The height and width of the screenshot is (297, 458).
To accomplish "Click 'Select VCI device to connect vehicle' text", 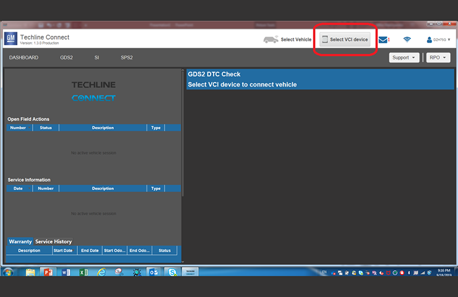I will coord(242,85).
